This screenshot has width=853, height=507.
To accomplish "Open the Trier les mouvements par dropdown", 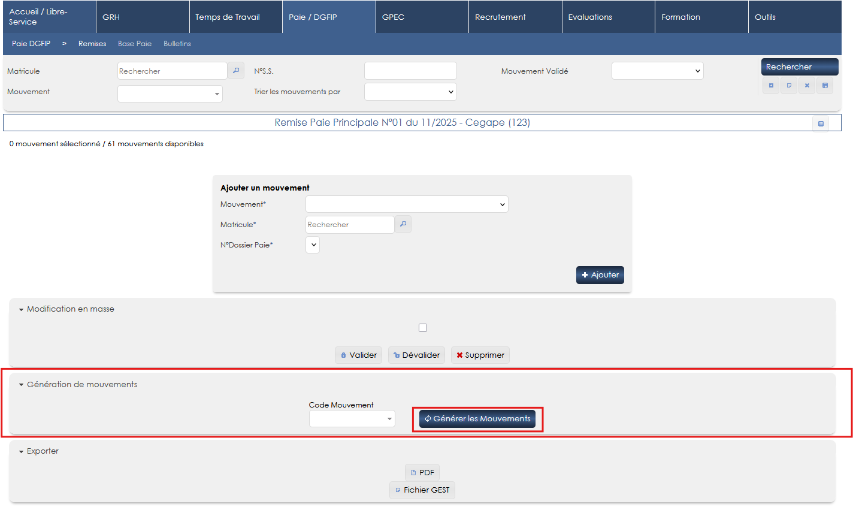I will coord(410,92).
